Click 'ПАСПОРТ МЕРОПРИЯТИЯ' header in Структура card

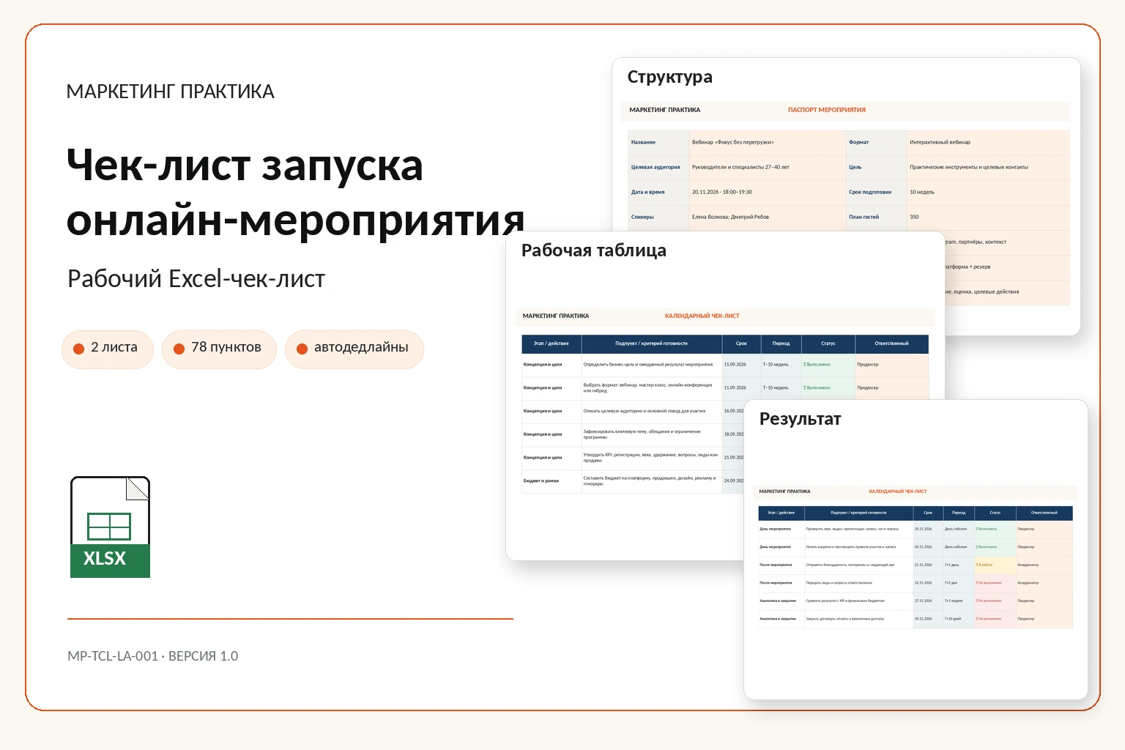click(827, 110)
